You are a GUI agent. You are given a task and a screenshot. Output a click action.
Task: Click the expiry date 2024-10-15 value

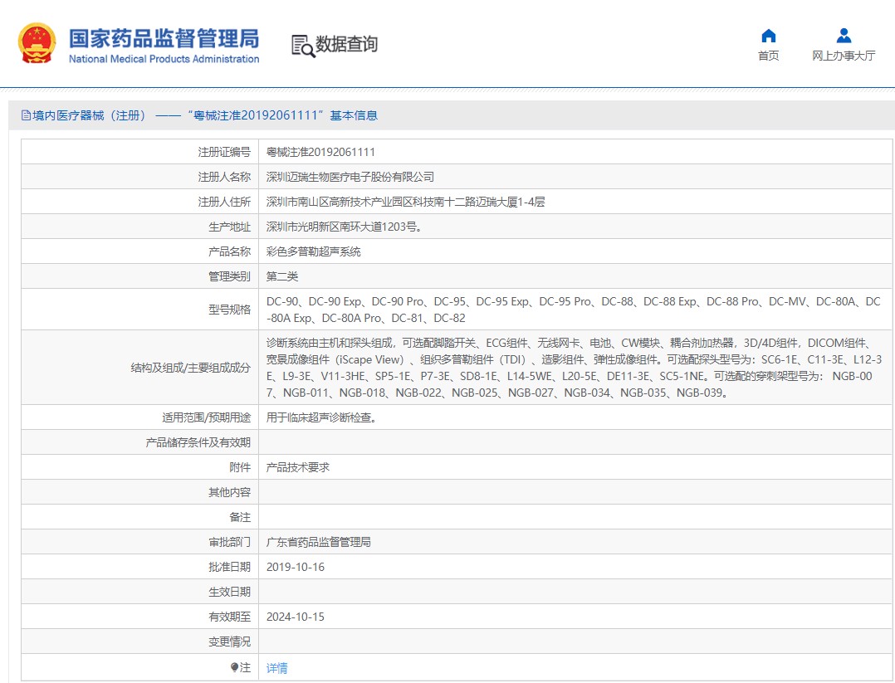click(x=295, y=617)
